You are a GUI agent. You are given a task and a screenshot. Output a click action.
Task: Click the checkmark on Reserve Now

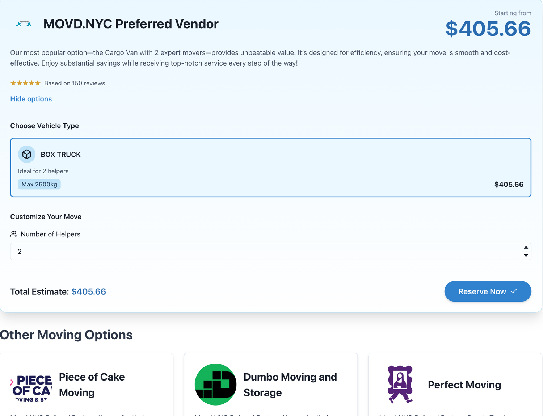514,291
